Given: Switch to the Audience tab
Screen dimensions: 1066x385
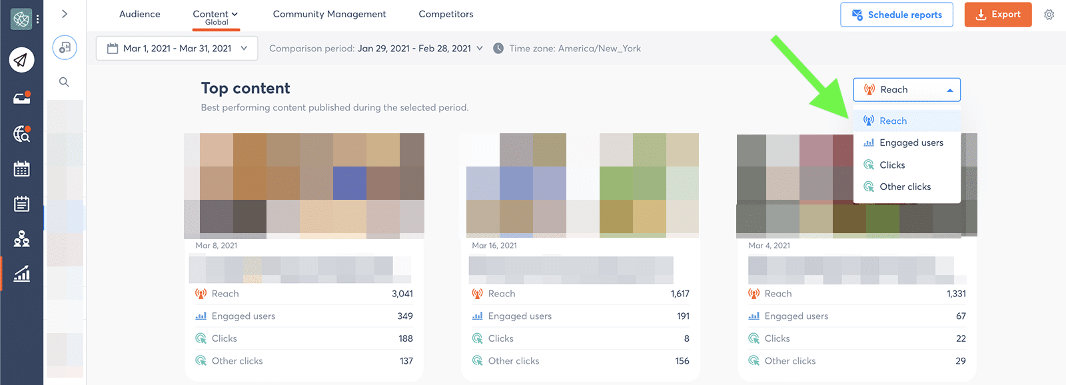Looking at the screenshot, I should point(139,14).
